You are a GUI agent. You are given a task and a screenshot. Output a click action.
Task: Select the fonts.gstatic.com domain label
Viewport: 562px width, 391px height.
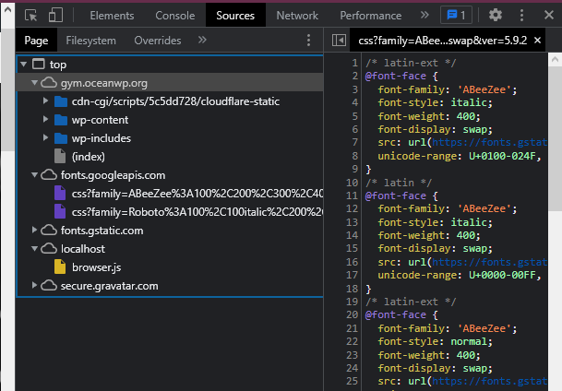click(102, 231)
